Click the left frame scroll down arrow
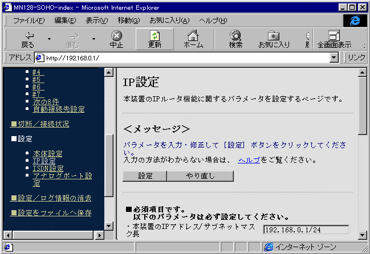Screen dimensions: 370x254 (x=109, y=226)
